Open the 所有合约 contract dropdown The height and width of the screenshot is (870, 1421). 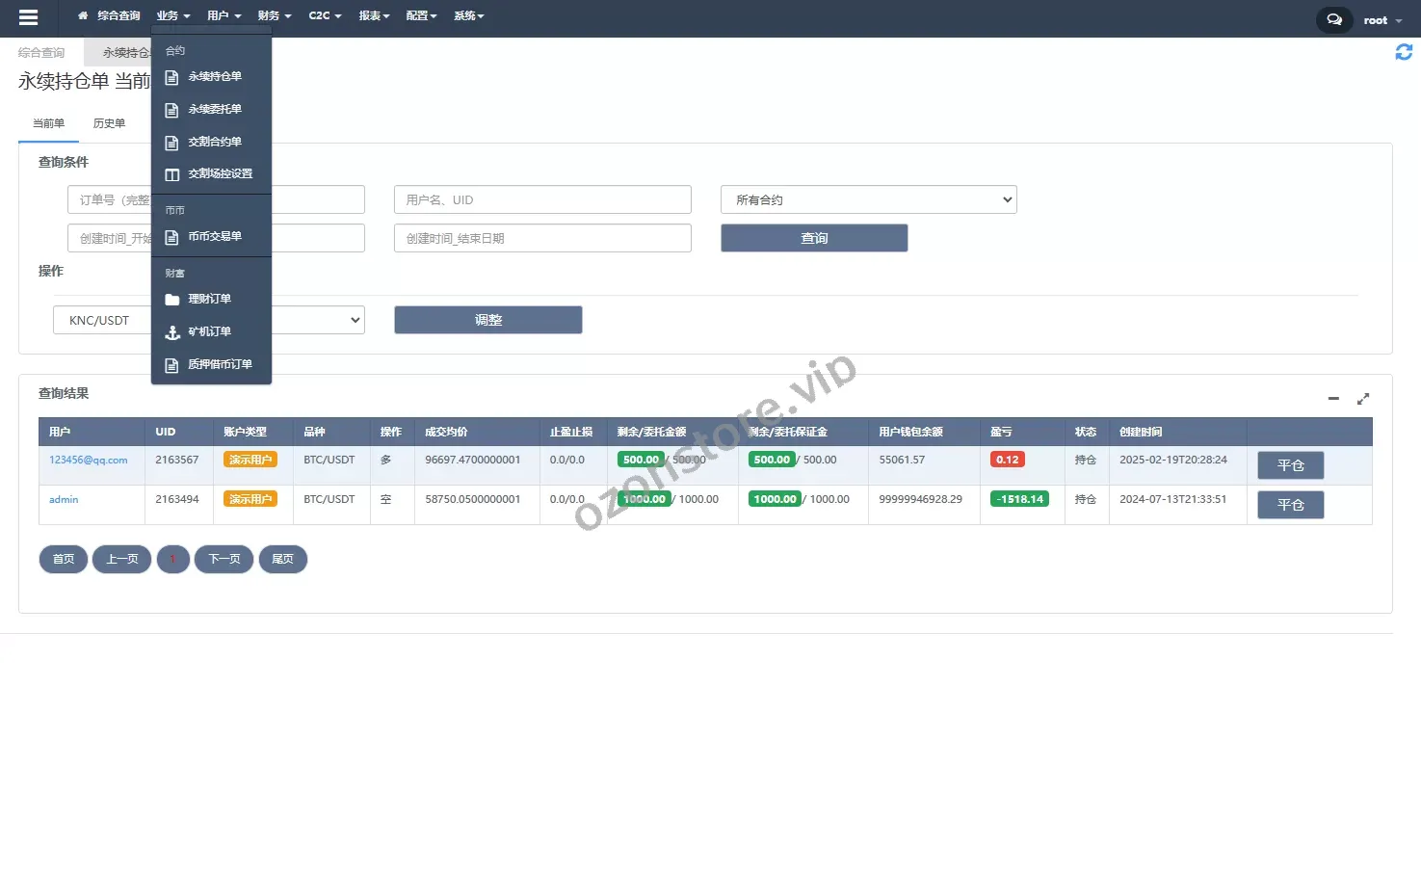[868, 199]
